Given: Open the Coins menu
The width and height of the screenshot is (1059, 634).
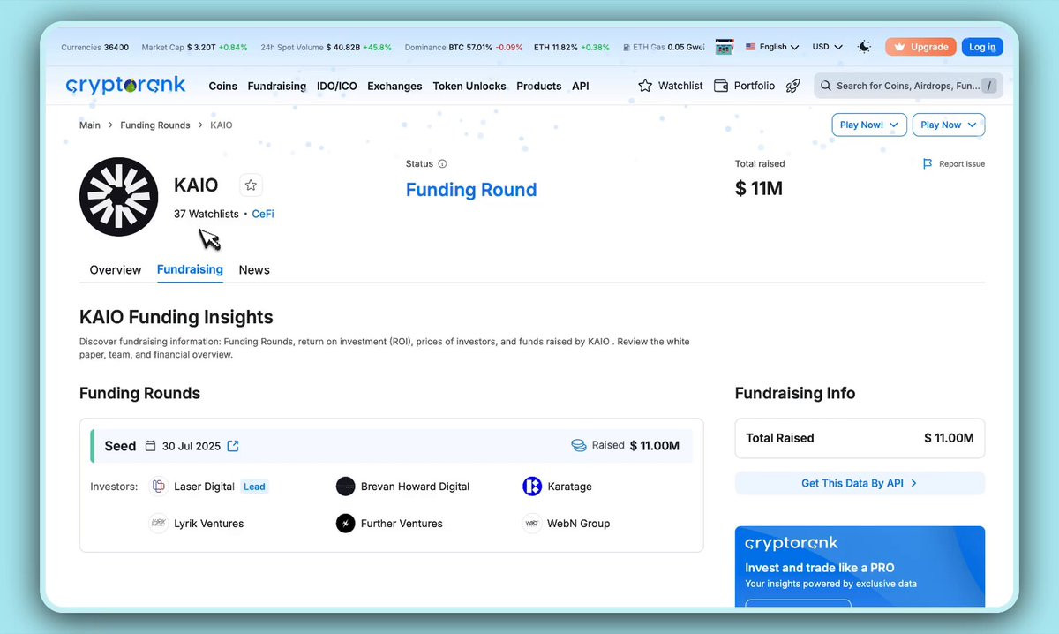Looking at the screenshot, I should [x=223, y=86].
